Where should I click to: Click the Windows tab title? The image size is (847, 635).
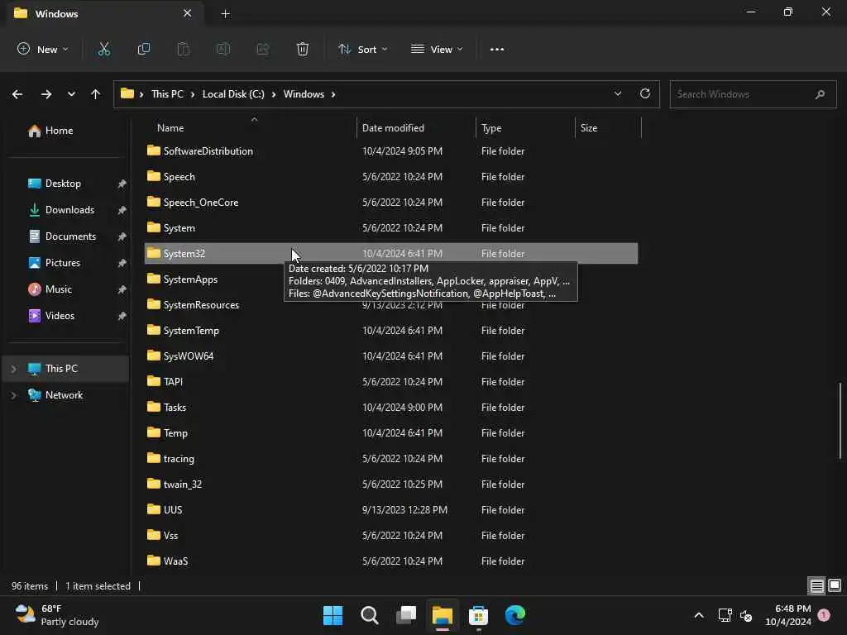point(57,13)
